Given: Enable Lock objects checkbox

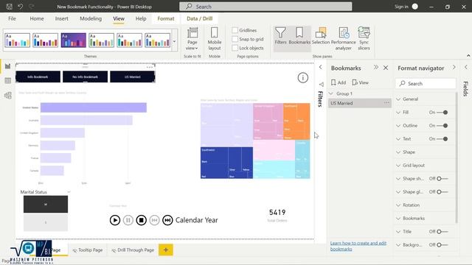Looking at the screenshot, I should 235,48.
